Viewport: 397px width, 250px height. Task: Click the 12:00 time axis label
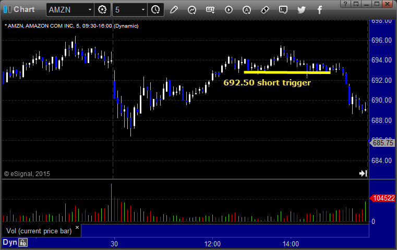(x=212, y=244)
